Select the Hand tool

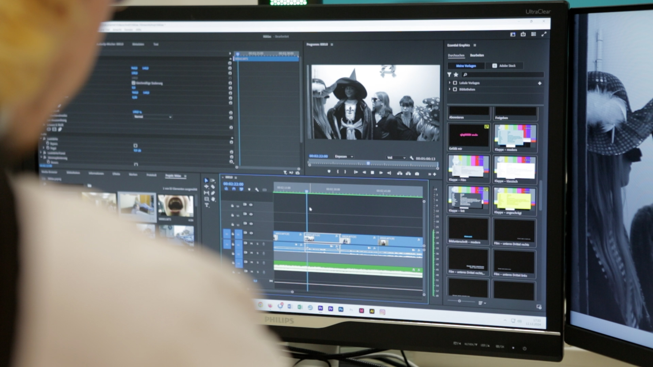click(x=213, y=199)
